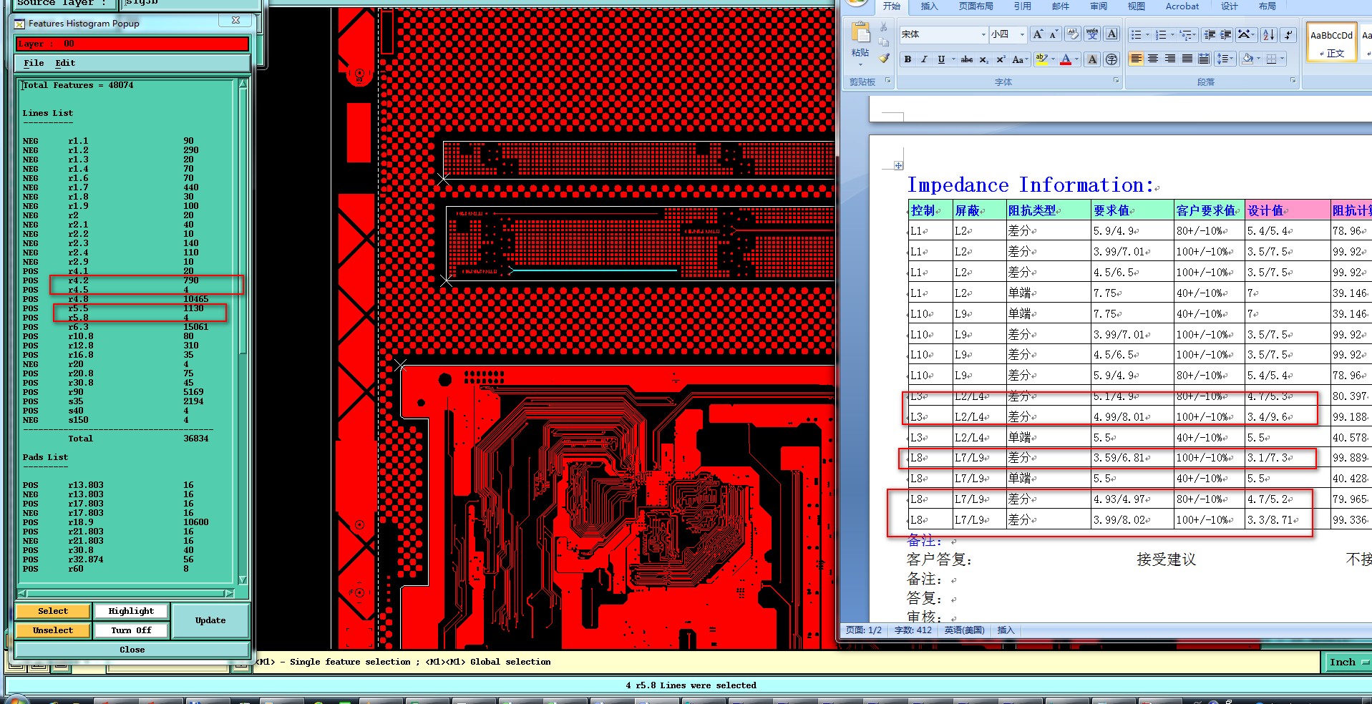Click the Enclosed Character (字) icon

click(1111, 59)
